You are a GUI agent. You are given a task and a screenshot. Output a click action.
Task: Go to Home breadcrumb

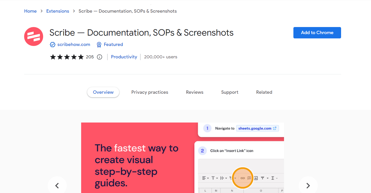(x=30, y=11)
